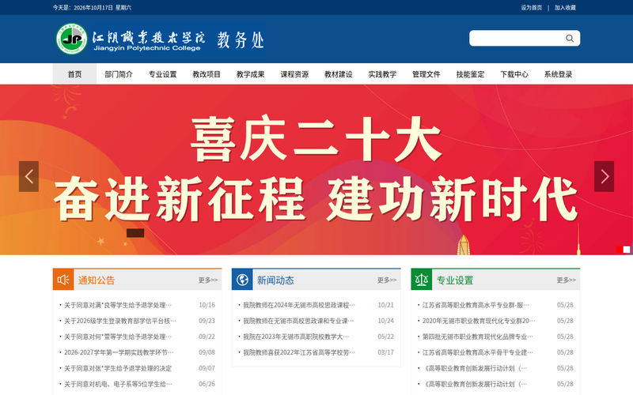Click the 教务处 title in header
The height and width of the screenshot is (395, 633).
click(x=241, y=39)
